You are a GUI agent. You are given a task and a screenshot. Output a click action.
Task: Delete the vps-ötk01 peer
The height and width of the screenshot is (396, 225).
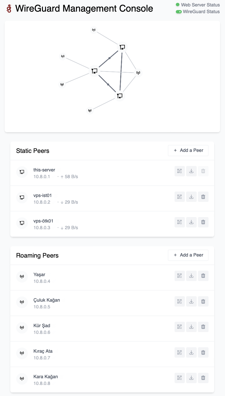(203, 222)
